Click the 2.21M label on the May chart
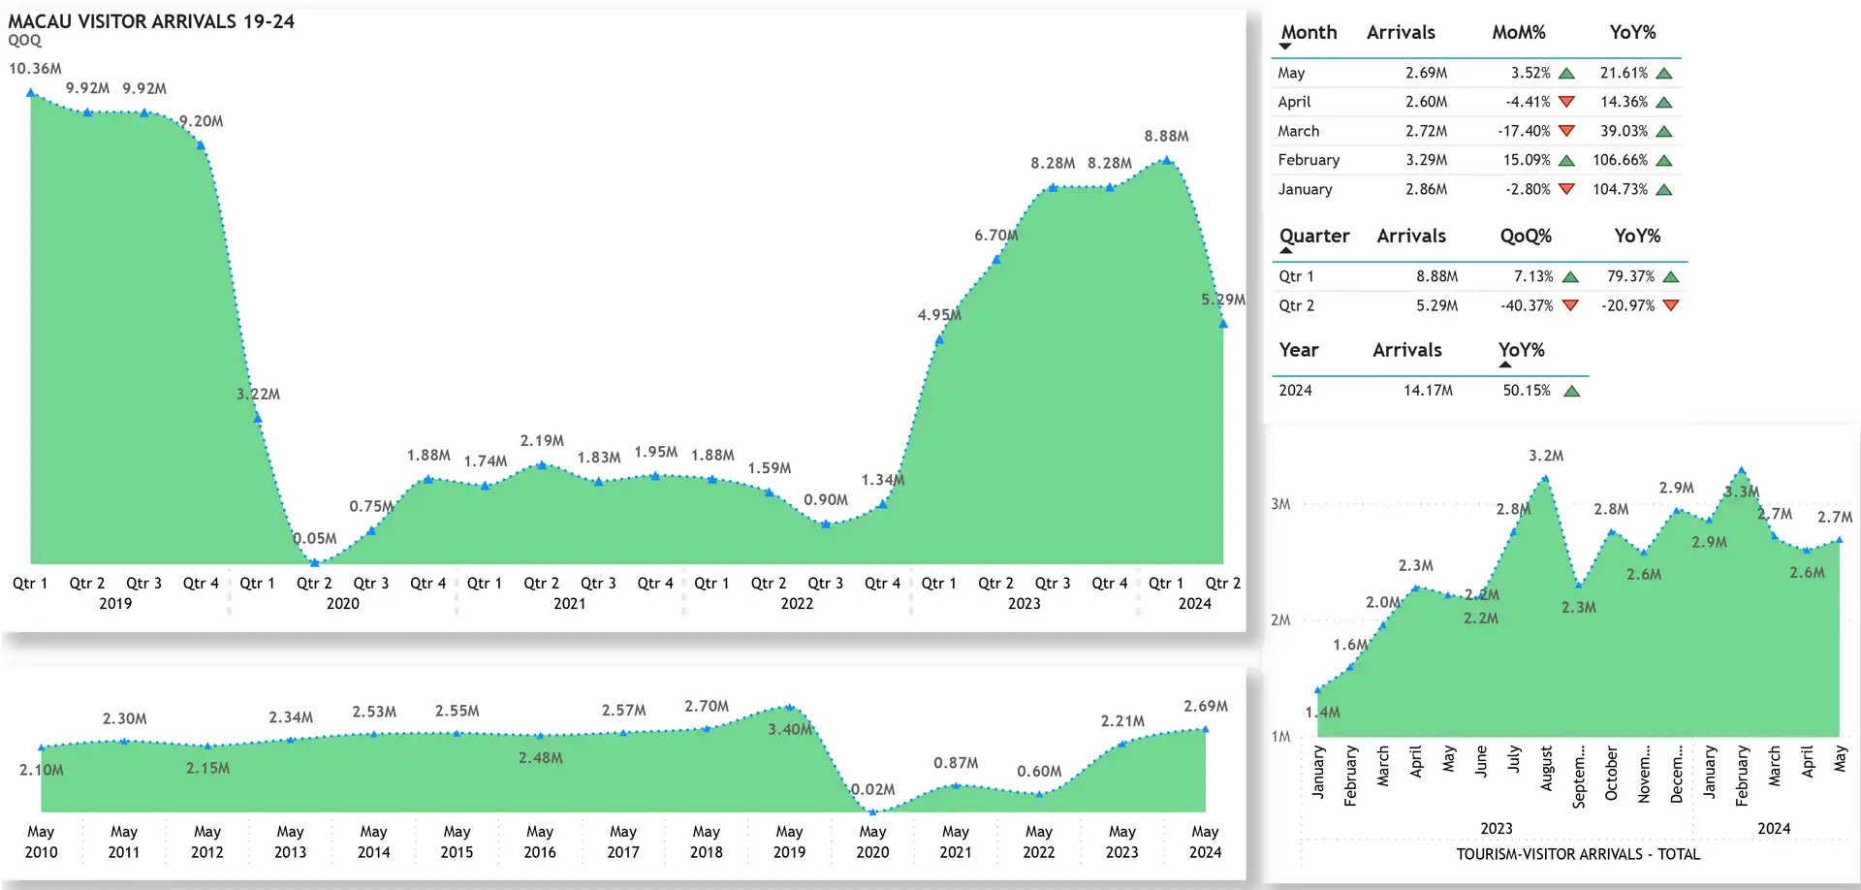 point(1122,721)
